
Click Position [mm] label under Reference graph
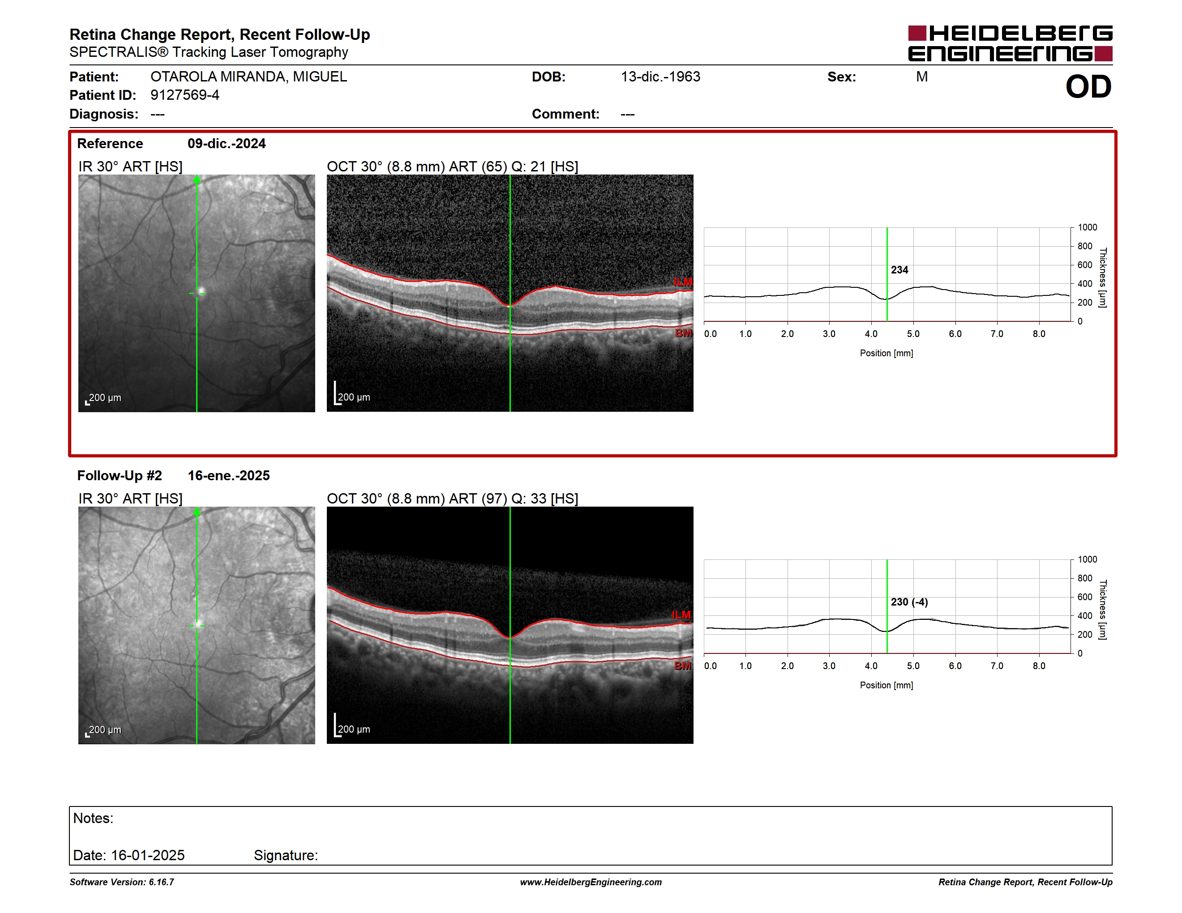pos(886,353)
